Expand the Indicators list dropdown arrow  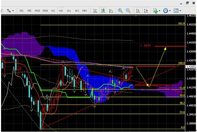(160, 11)
